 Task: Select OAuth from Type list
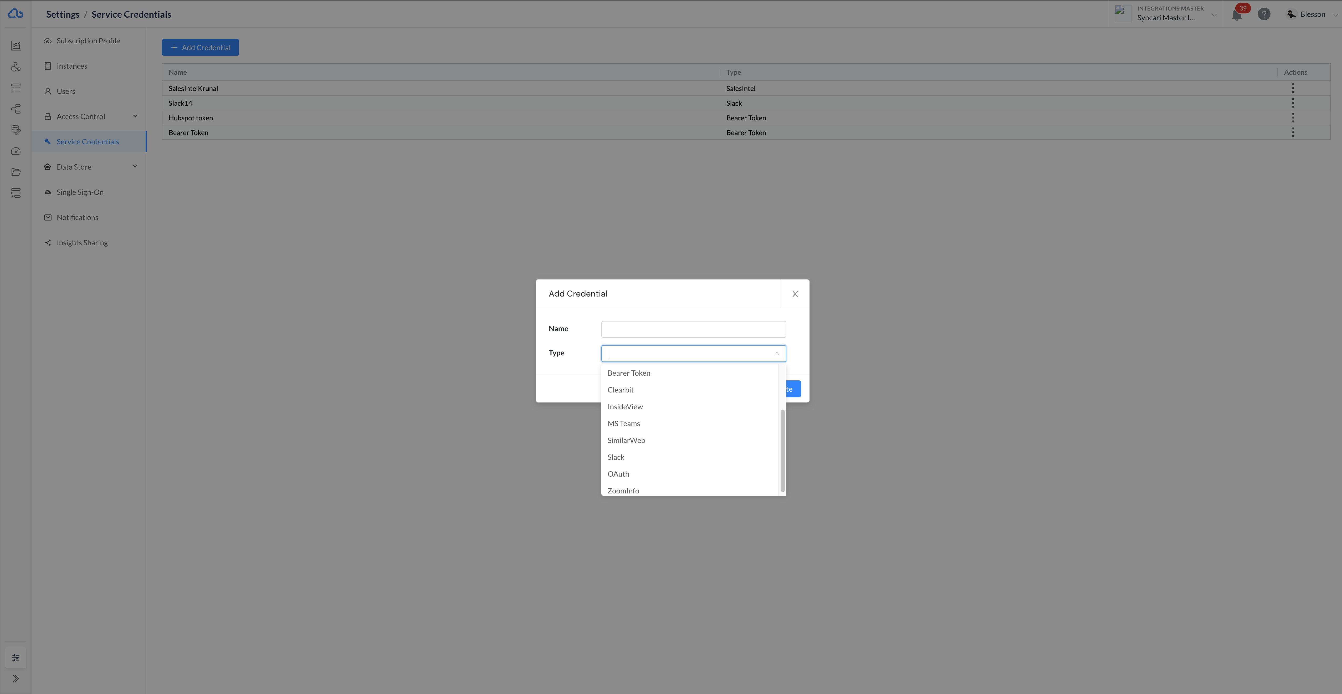[690, 474]
